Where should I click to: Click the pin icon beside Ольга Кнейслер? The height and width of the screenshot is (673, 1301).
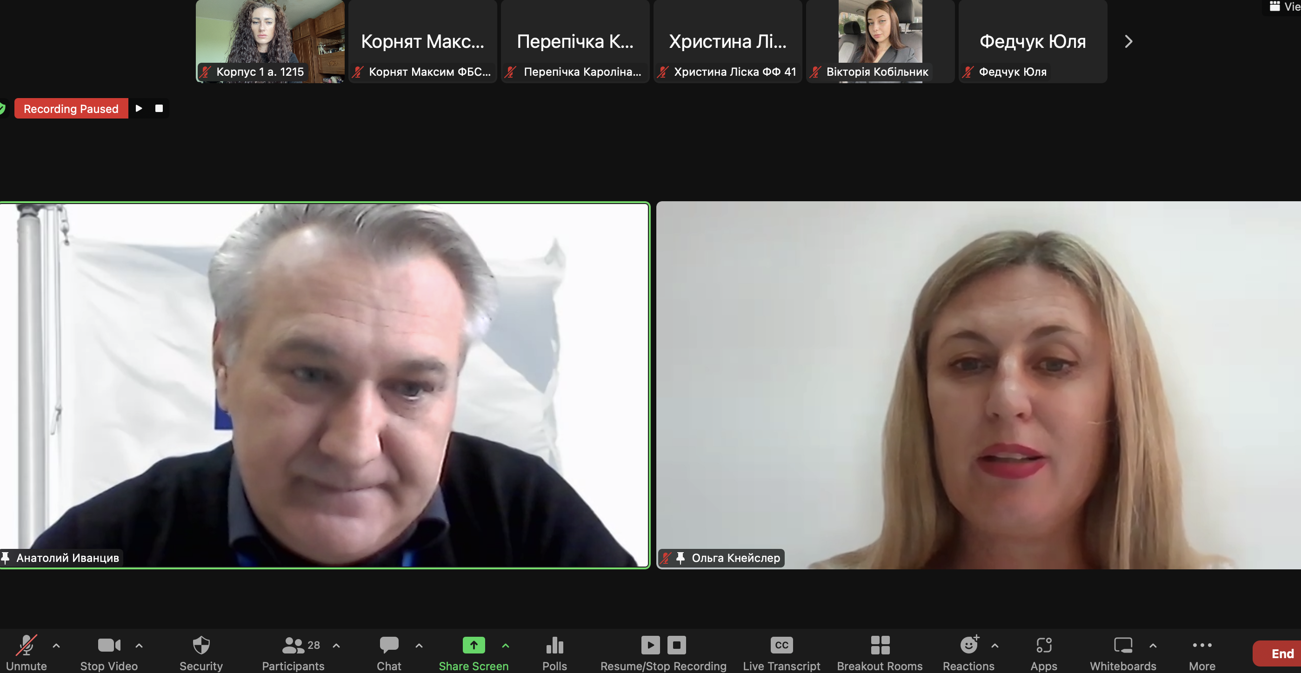coord(681,558)
